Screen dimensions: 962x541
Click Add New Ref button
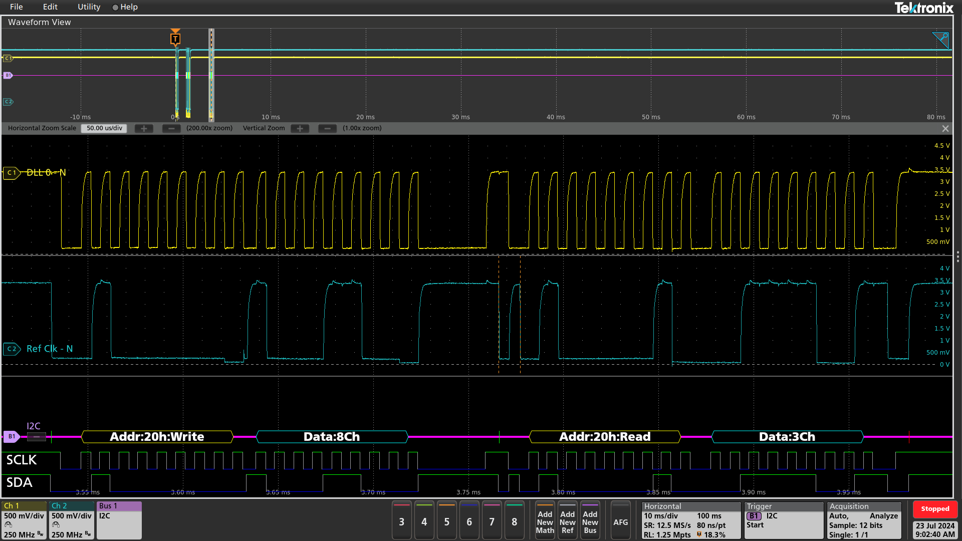567,521
